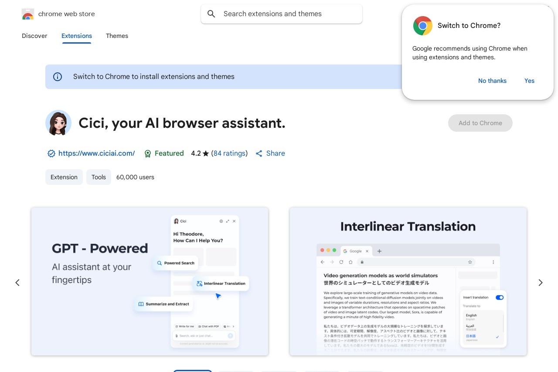
Task: Click the Cici, your AI browser assistant title
Action: click(x=182, y=123)
